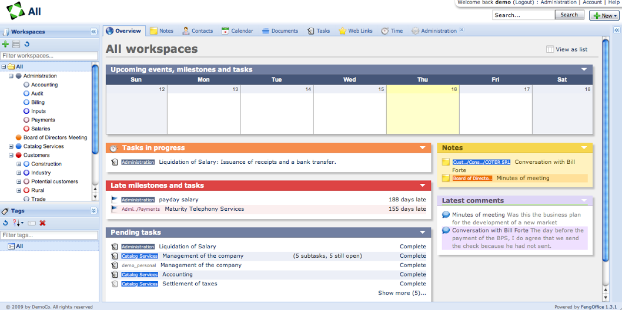
Task: Complete the Accounting pending task
Action: [413, 274]
